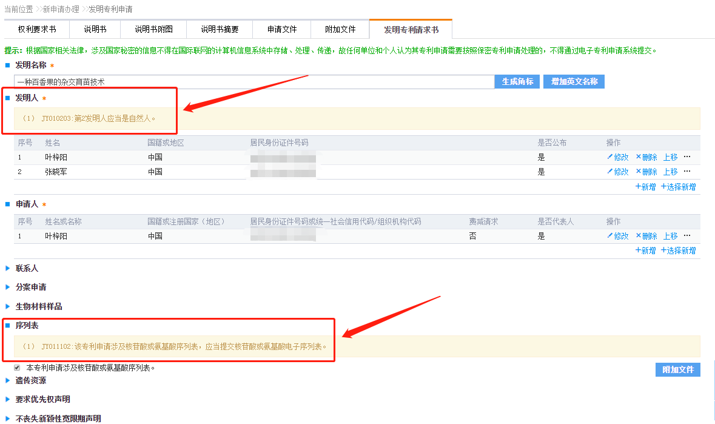Click the plus 选择新增 under applicant table
The width and height of the screenshot is (715, 424).
click(x=664, y=251)
